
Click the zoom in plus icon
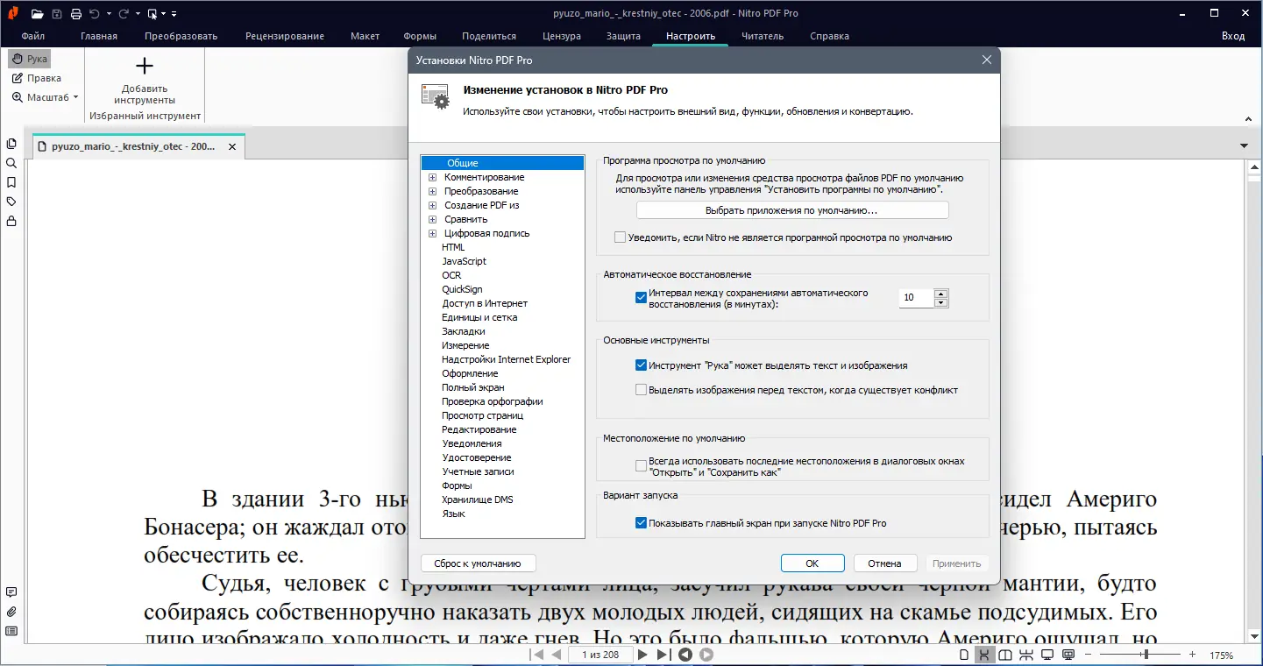(1192, 655)
